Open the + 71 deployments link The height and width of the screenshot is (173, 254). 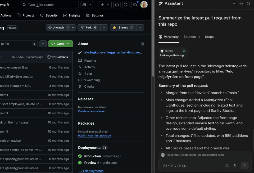91,171
